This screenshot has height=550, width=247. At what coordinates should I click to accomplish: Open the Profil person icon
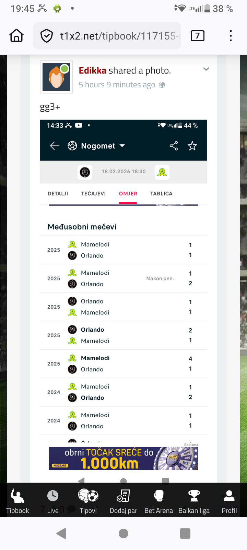tap(229, 501)
